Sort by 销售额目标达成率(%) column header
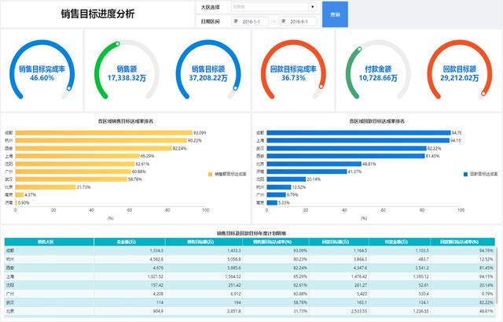 (276, 242)
